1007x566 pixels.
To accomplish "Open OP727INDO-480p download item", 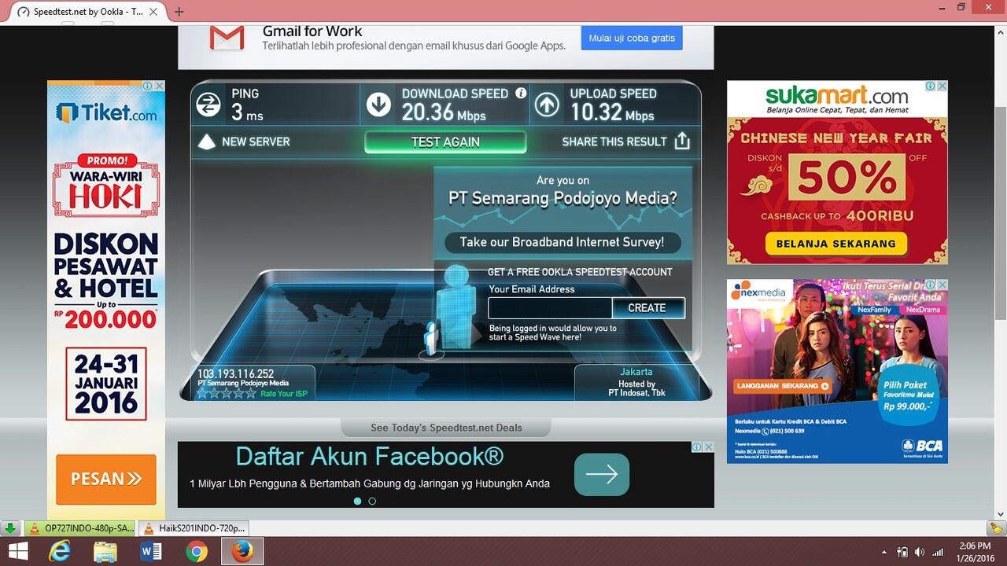I will tap(81, 528).
